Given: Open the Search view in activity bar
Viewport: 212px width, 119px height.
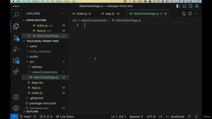Looking at the screenshot, I should 16,15.
